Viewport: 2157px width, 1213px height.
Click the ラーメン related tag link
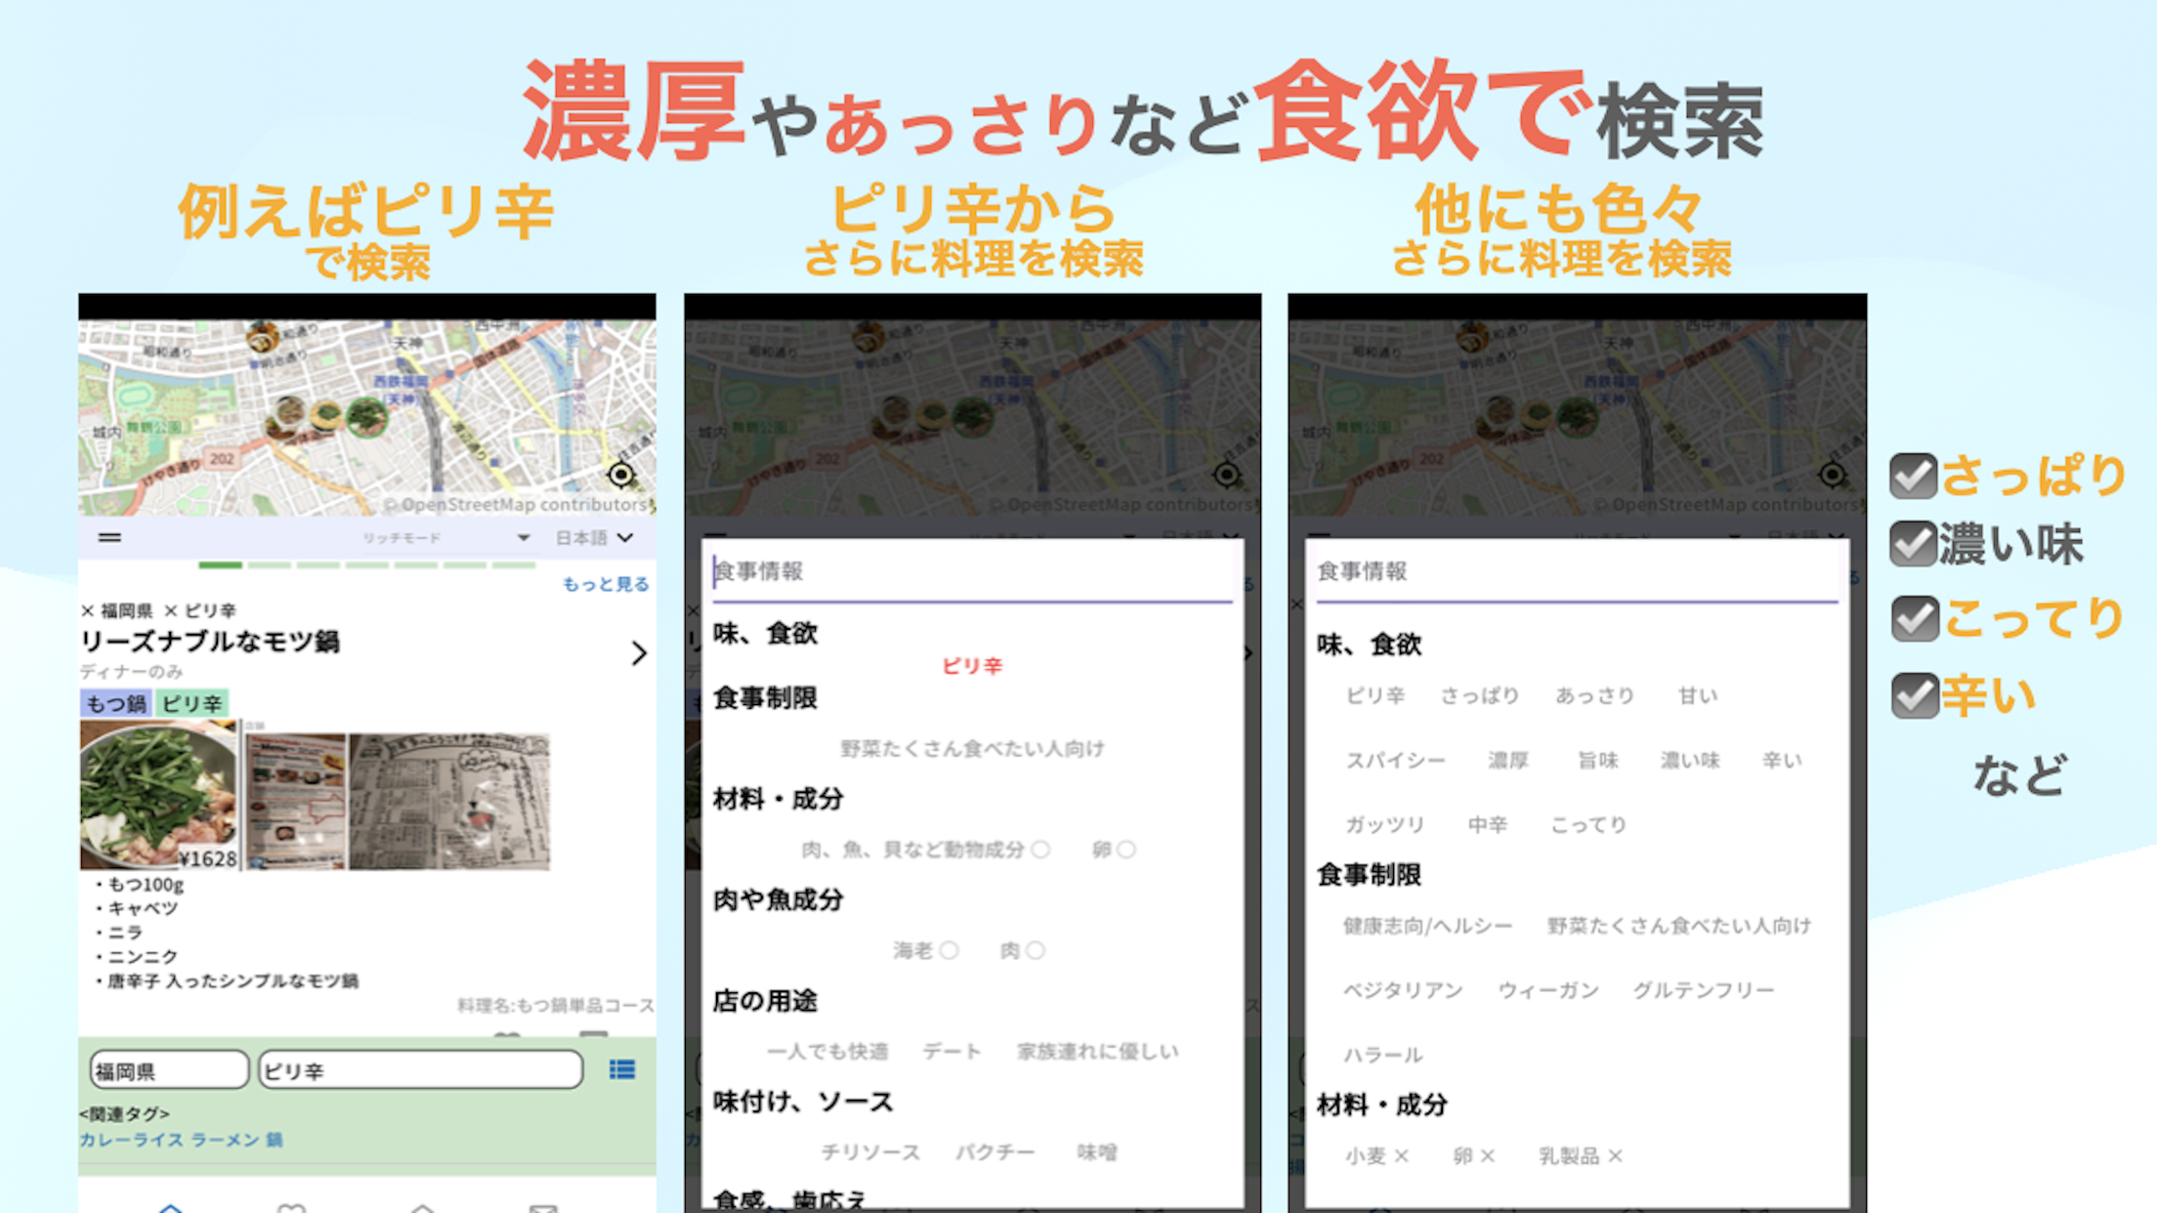225,1140
